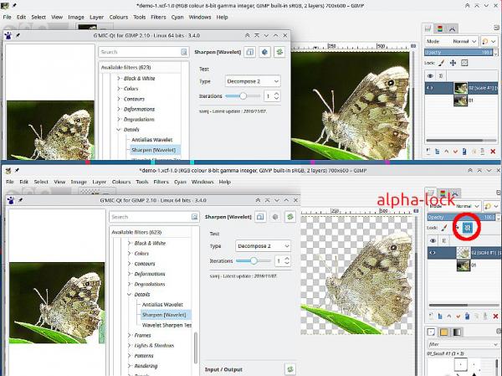Toggle visibility of layer 02 in upper window
502x376 pixels.
[430, 88]
